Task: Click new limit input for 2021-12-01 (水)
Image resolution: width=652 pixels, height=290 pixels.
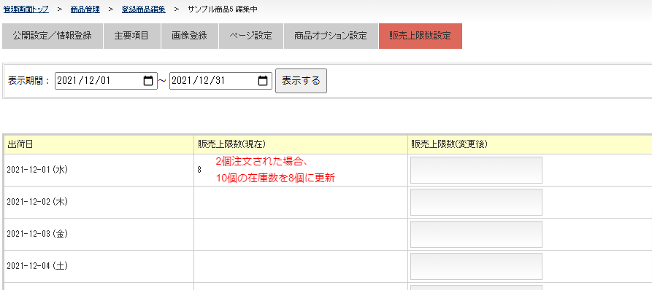Action: [x=476, y=170]
